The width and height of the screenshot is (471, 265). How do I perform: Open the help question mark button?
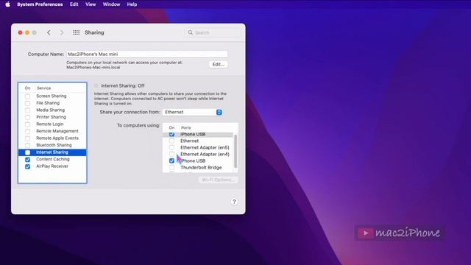pos(234,202)
